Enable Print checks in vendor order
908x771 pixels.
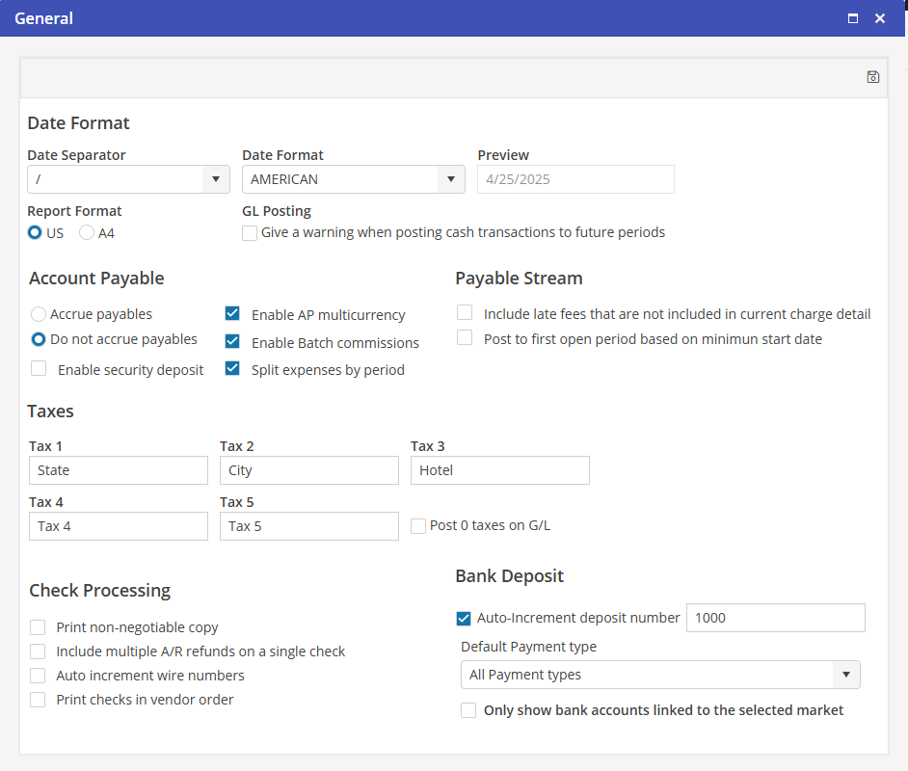click(38, 700)
